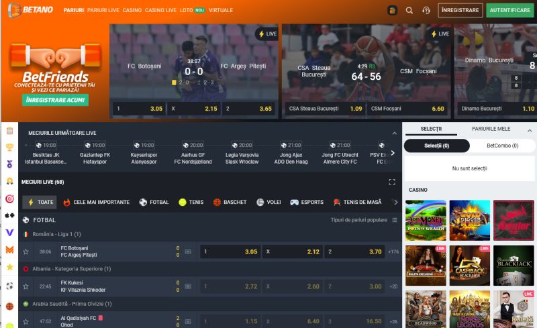
Task: Open popular bet types list icon
Action: click(395, 220)
